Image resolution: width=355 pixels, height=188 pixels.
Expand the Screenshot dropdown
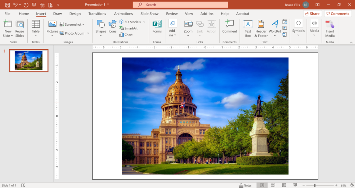pos(83,25)
